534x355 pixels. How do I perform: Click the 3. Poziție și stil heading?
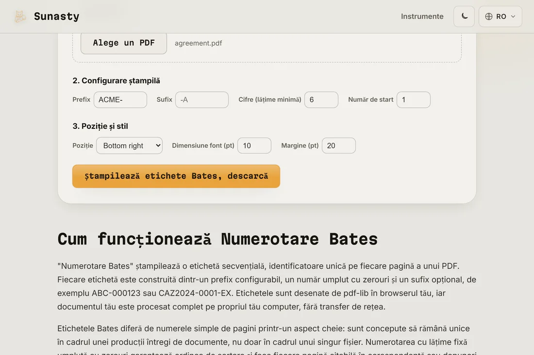click(x=100, y=126)
